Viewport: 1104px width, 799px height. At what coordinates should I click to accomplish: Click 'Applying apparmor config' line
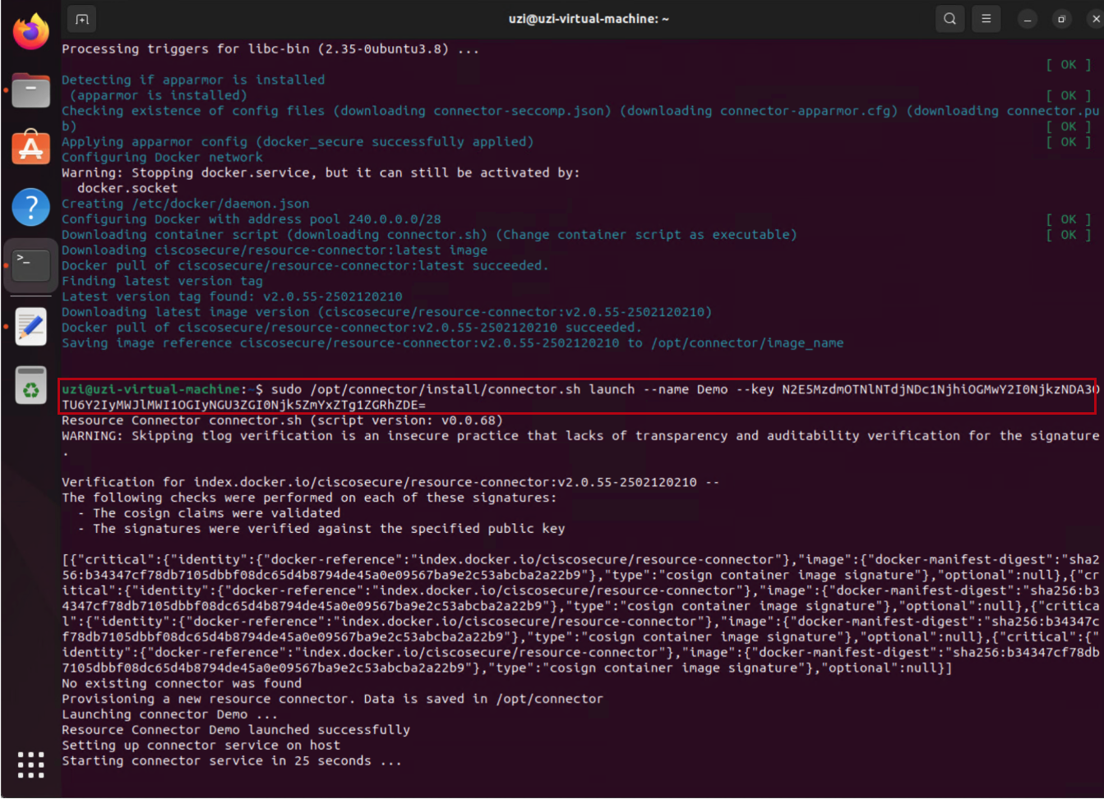[x=298, y=142]
